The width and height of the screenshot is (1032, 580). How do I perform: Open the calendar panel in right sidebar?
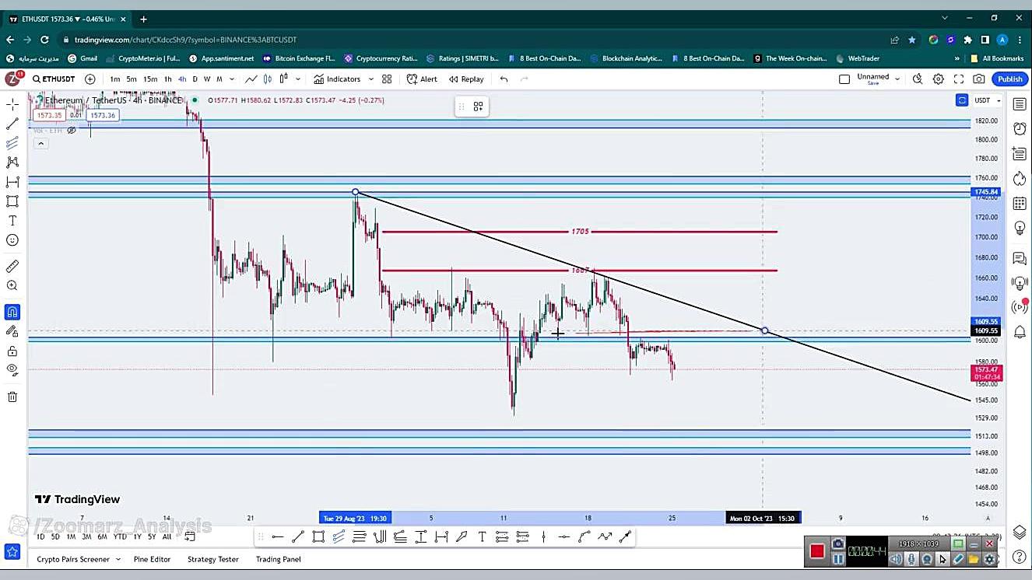click(x=1020, y=204)
